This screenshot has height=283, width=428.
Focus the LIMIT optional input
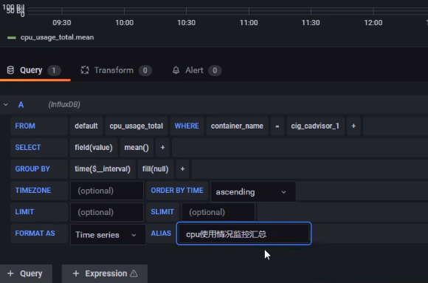tap(107, 212)
